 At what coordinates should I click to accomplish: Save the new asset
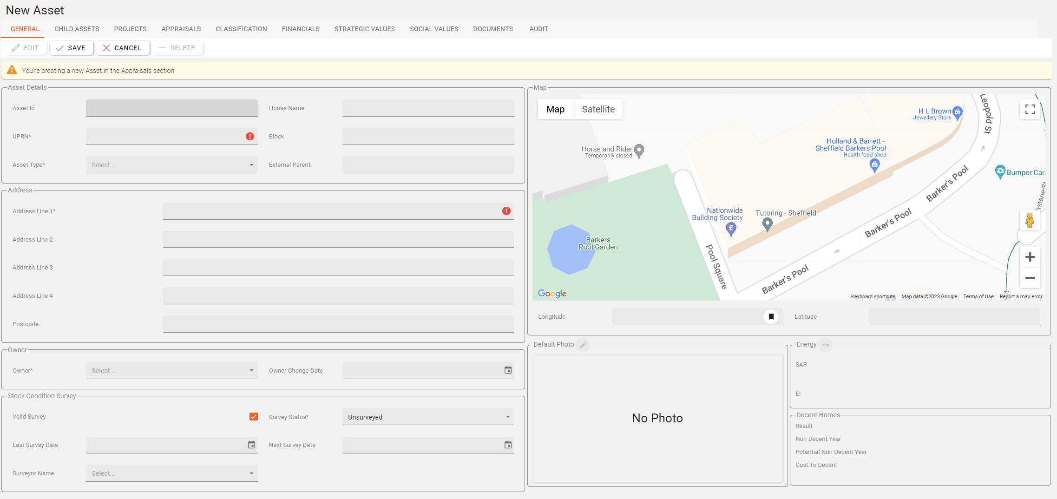point(71,48)
